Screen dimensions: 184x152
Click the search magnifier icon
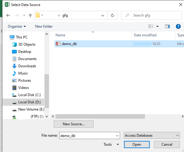[127, 15]
